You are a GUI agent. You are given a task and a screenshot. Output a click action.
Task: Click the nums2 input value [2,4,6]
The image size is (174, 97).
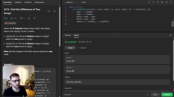pos(70,71)
